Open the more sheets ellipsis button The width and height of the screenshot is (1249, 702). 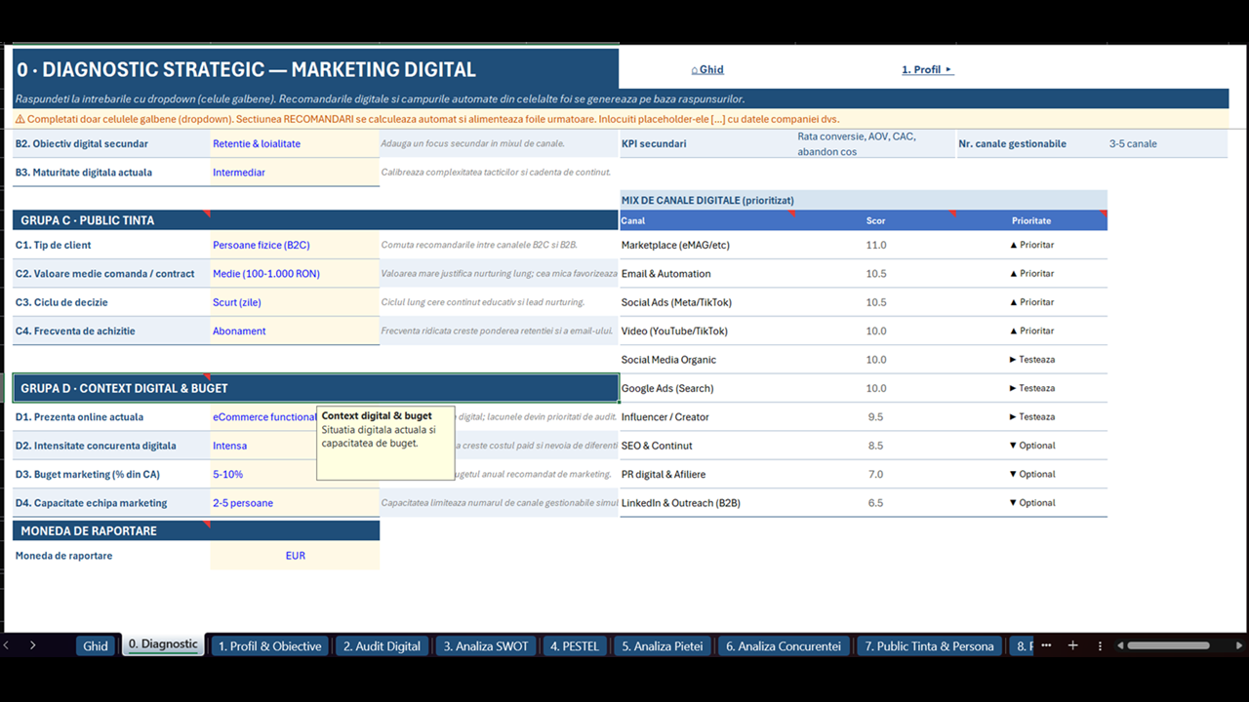point(1046,645)
